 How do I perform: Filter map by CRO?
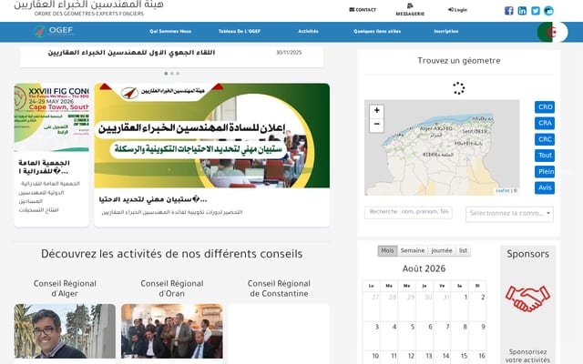pos(545,107)
